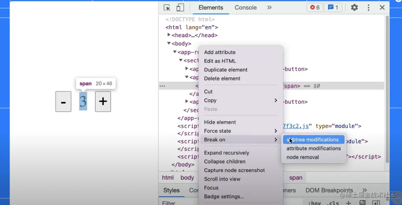Click the counter value 3
402x205 pixels.
coord(83,101)
